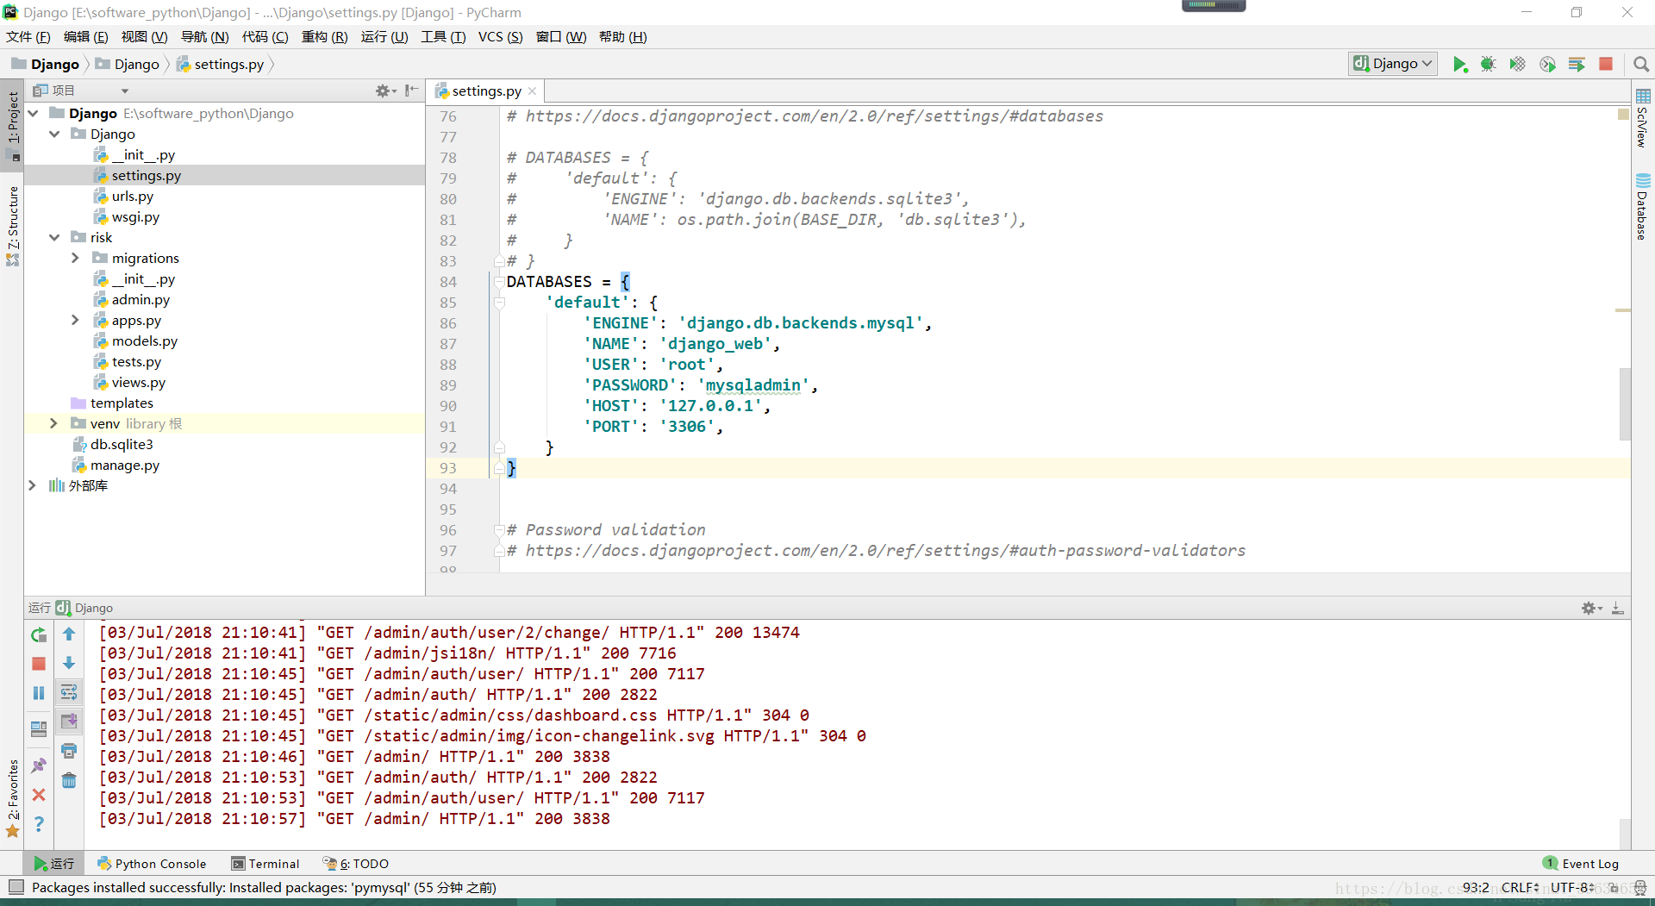Screen dimensions: 1655x906
Task: Stop the server in the run panel
Action: [39, 664]
